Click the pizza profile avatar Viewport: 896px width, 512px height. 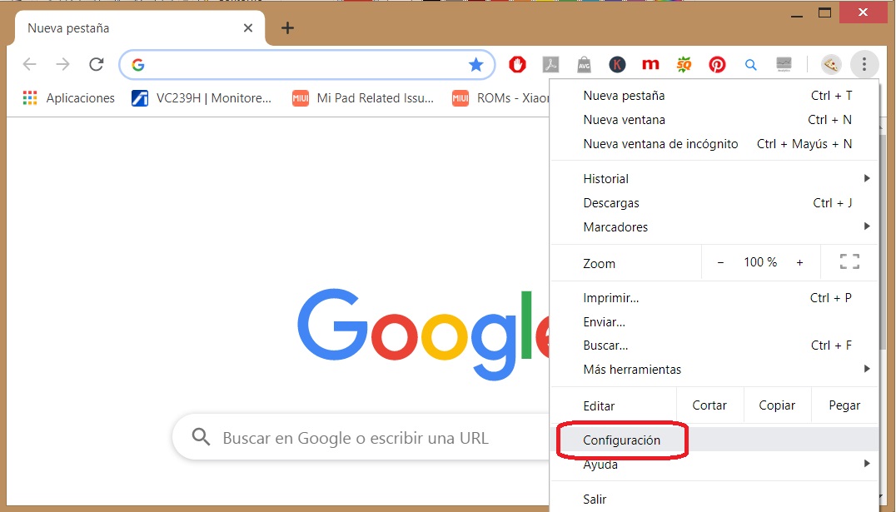(830, 64)
